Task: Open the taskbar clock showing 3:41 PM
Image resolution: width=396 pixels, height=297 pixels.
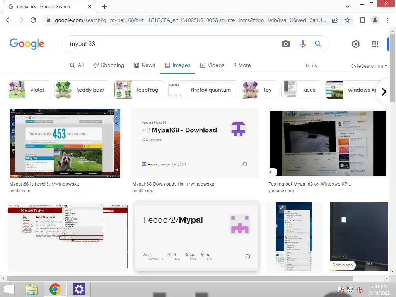Action: [x=379, y=290]
